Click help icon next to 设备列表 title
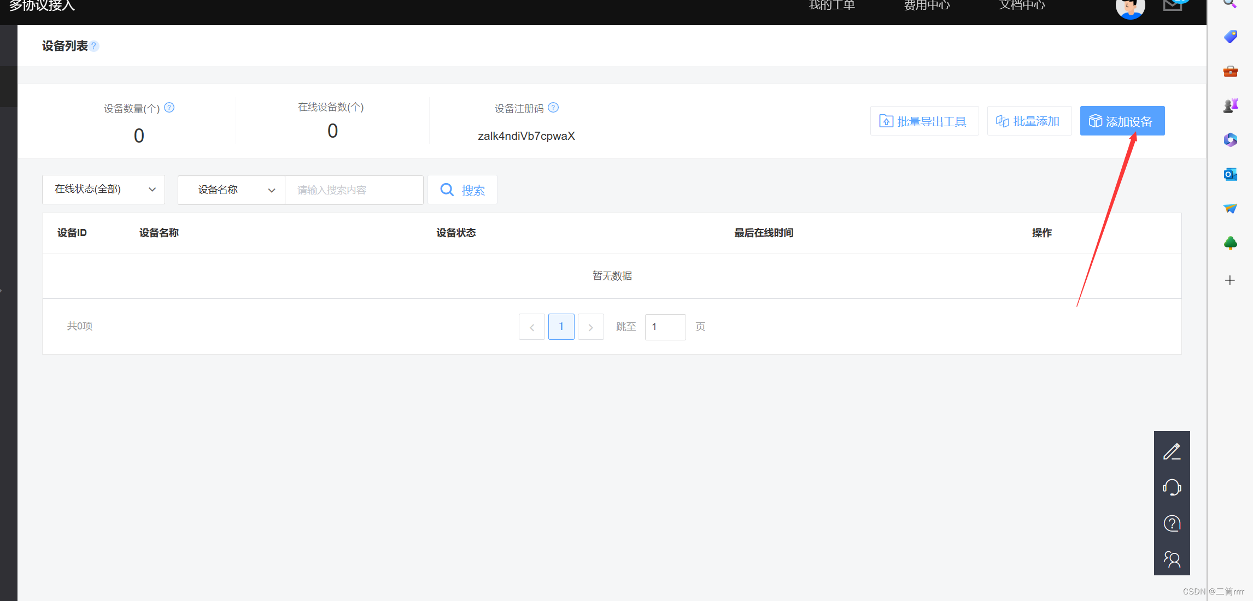1253x601 pixels. (x=94, y=46)
